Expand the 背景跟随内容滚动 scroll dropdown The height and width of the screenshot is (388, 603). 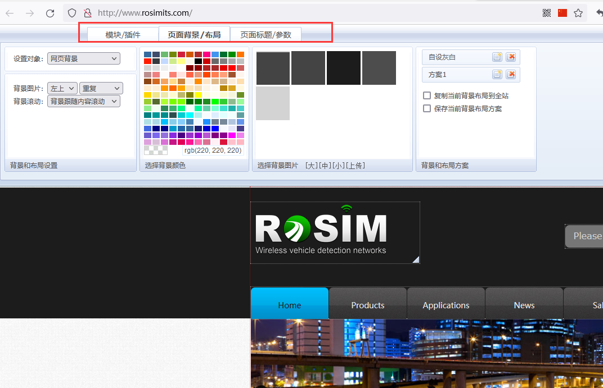(84, 101)
